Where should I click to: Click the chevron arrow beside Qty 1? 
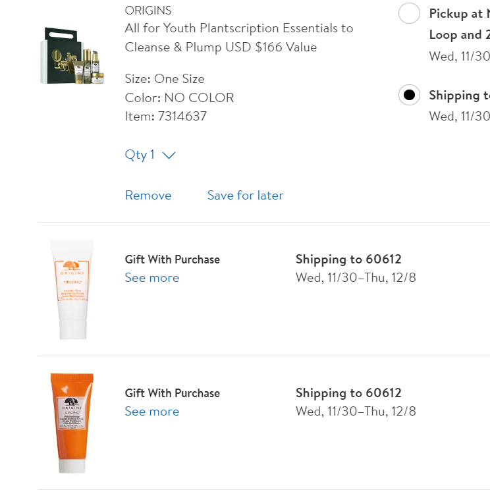[x=169, y=155]
